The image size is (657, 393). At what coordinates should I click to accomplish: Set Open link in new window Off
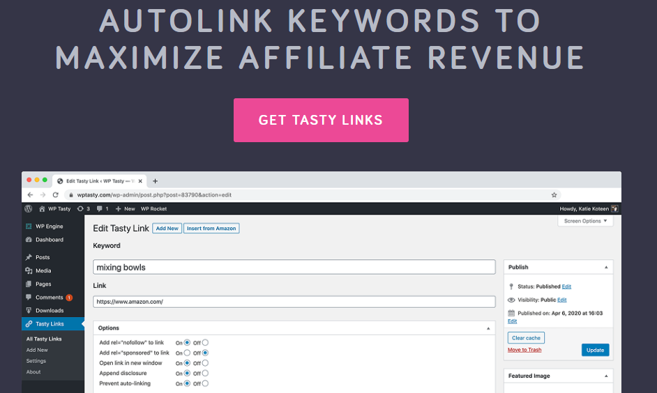tap(205, 363)
